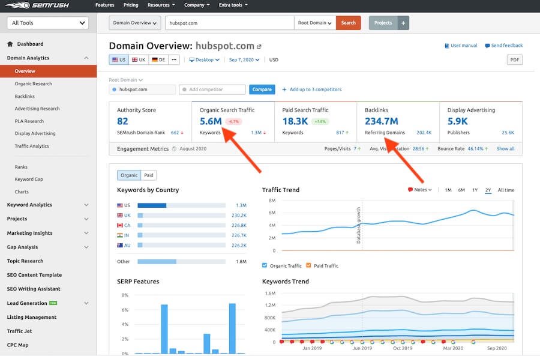This screenshot has height=356, width=540.
Task: Click the Send feedback chat icon
Action: point(487,46)
